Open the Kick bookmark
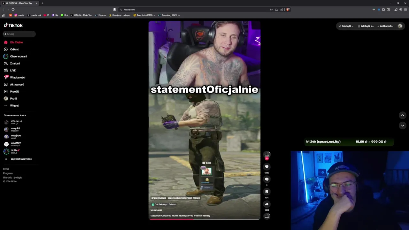Viewport: 409px width, 230px height. tap(64, 15)
